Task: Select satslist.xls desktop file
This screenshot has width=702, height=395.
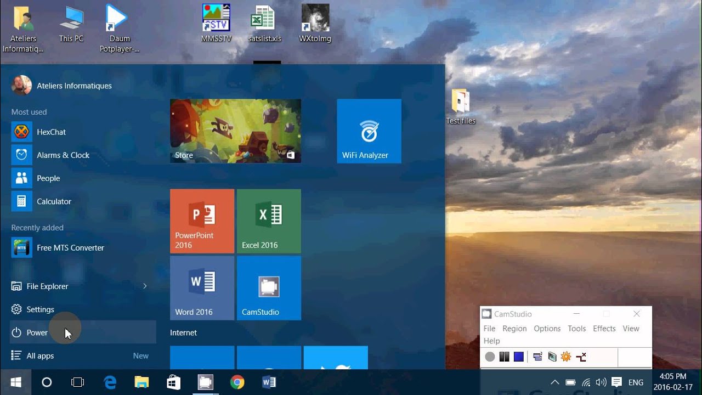Action: [264, 25]
